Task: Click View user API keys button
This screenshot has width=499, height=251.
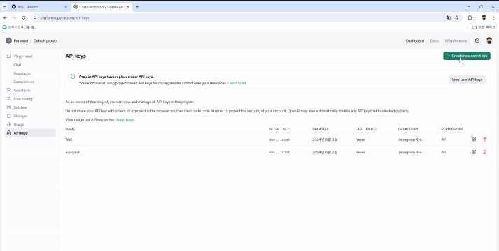Action: (x=467, y=79)
